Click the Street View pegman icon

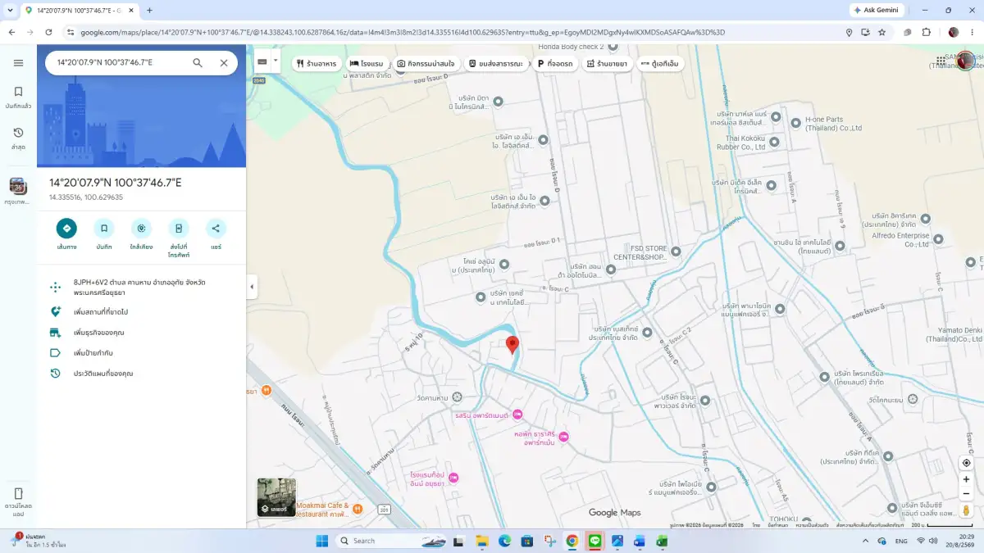point(966,511)
